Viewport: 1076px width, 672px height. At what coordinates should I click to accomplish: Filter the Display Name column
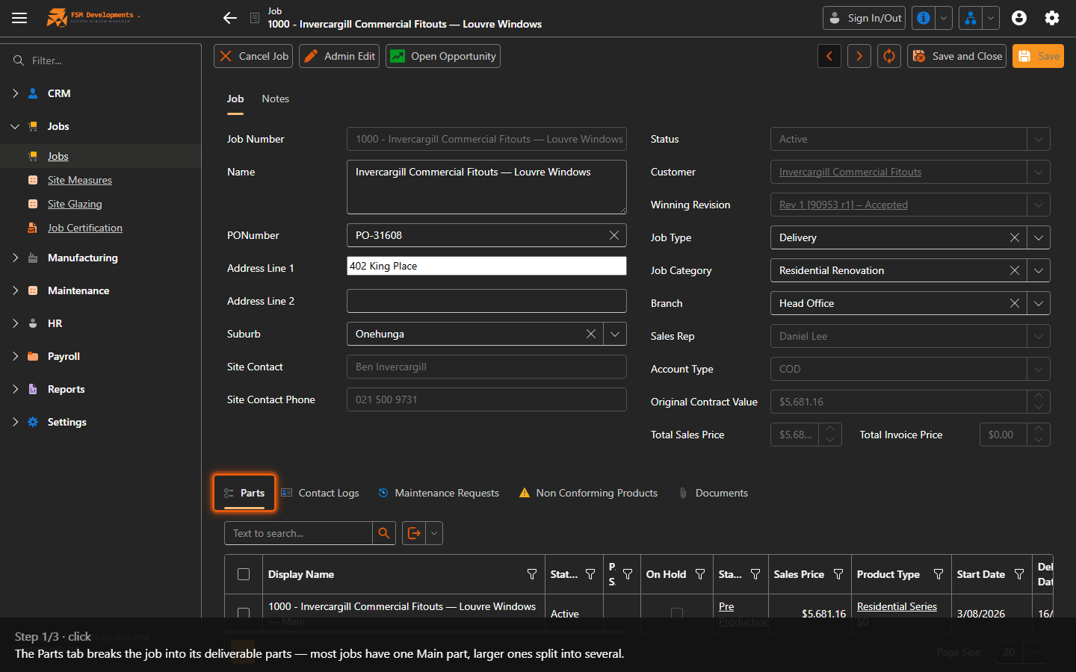click(532, 574)
